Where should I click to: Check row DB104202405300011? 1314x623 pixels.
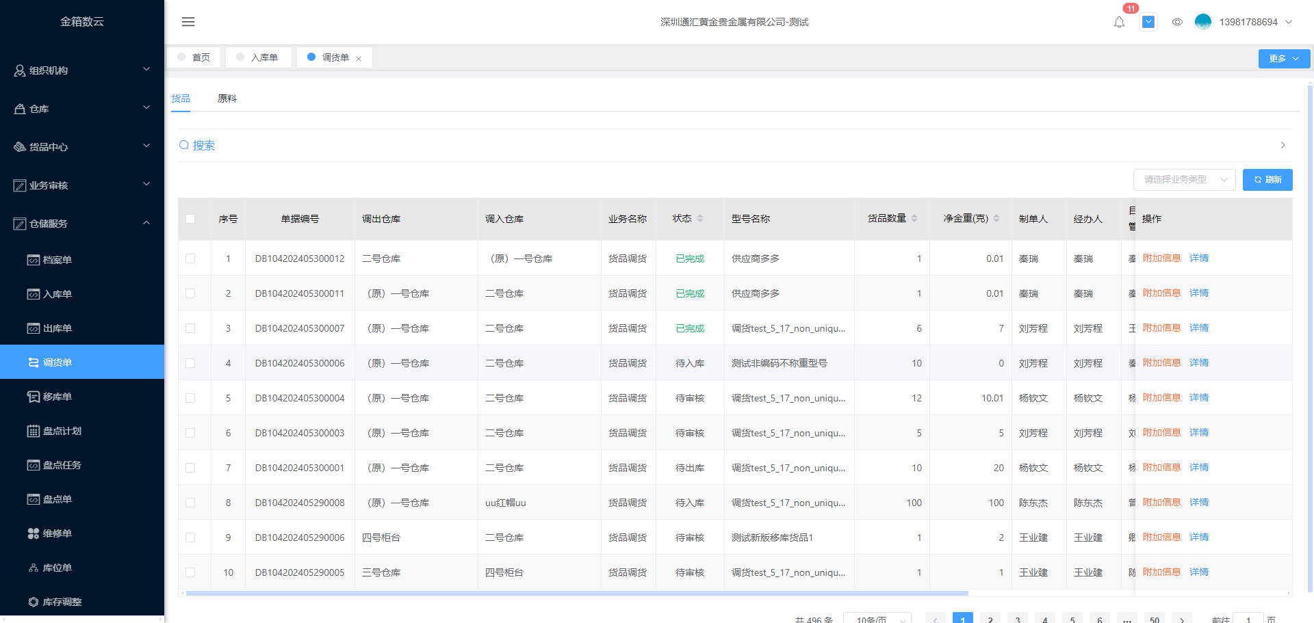point(190,293)
